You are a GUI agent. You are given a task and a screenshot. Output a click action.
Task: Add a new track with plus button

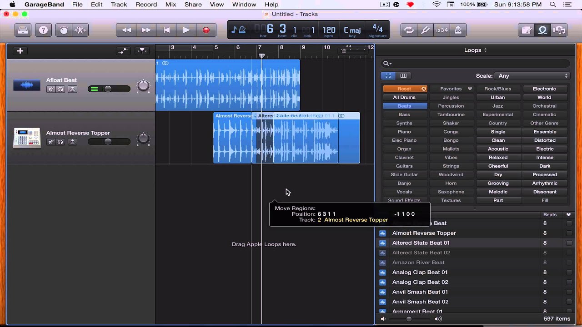pyautogui.click(x=20, y=51)
